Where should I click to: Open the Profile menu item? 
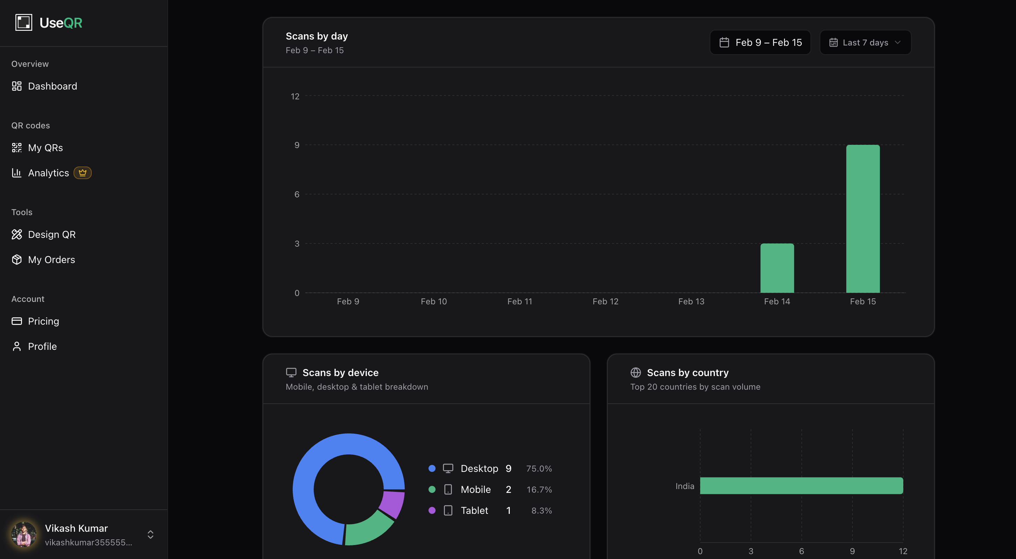click(42, 346)
